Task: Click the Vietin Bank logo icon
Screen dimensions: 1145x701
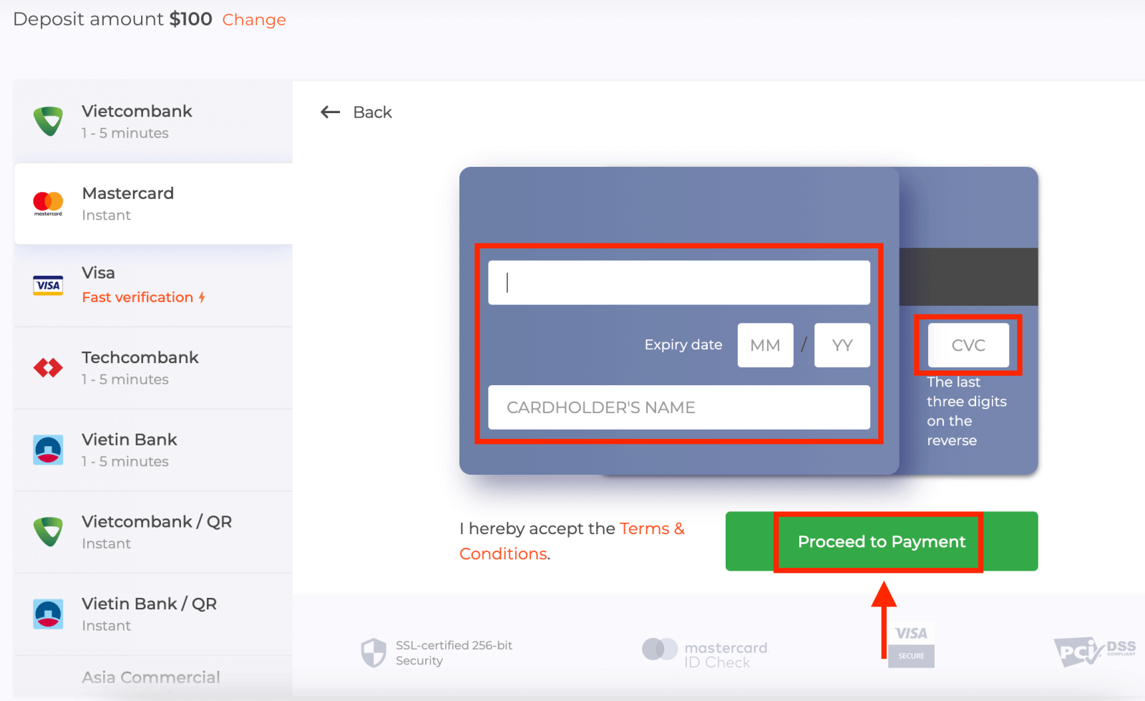Action: (x=49, y=450)
